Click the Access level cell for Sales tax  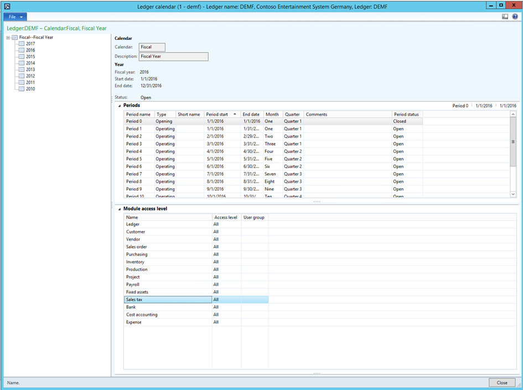point(226,300)
